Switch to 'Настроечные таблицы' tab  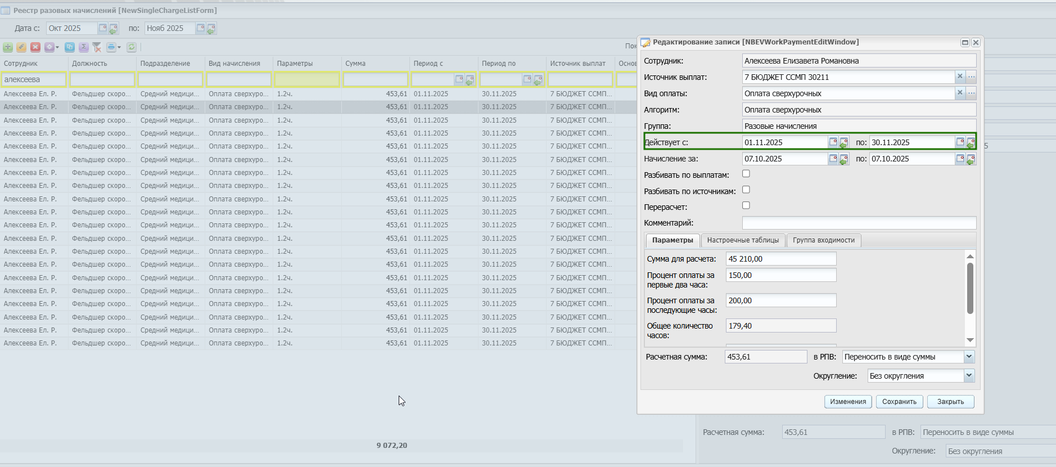(x=743, y=240)
